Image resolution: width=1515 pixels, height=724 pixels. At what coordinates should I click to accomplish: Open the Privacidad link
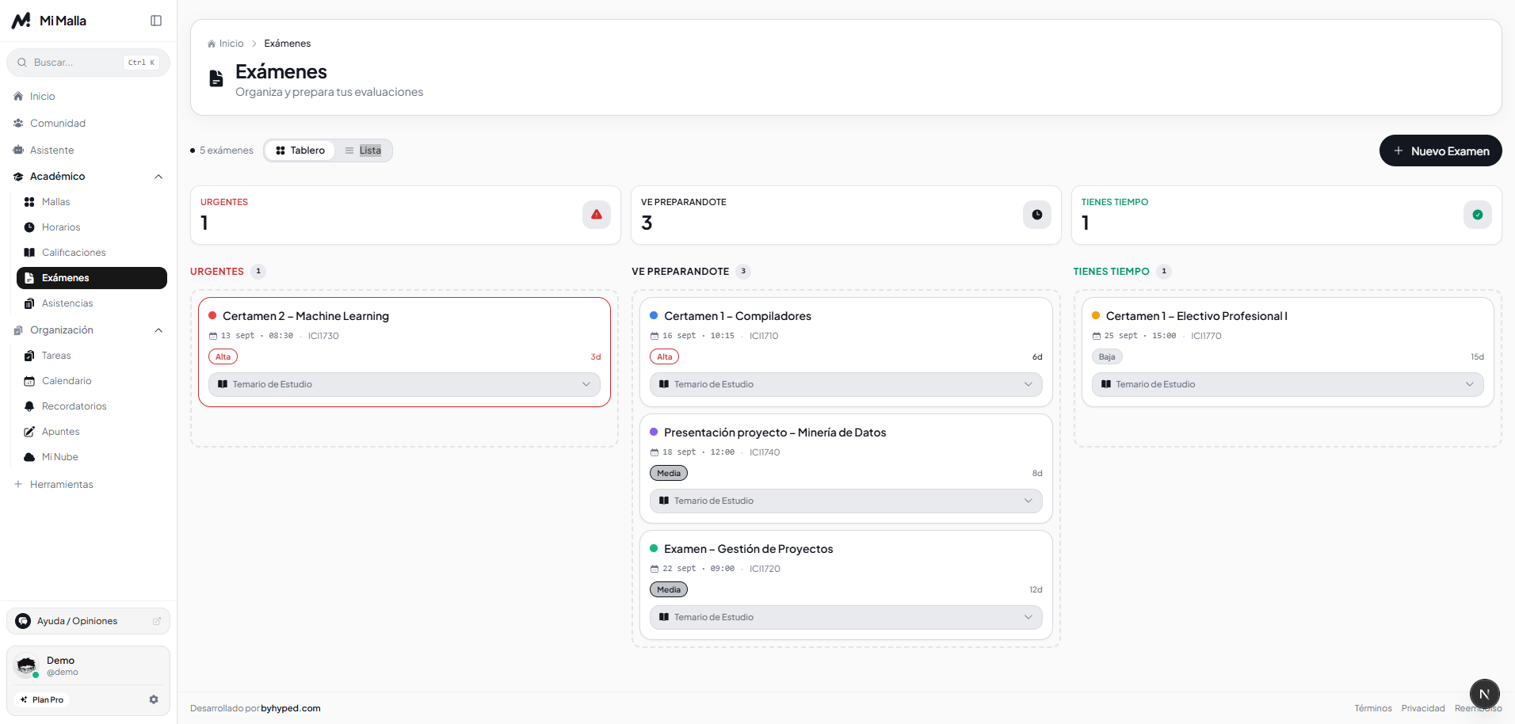1423,708
